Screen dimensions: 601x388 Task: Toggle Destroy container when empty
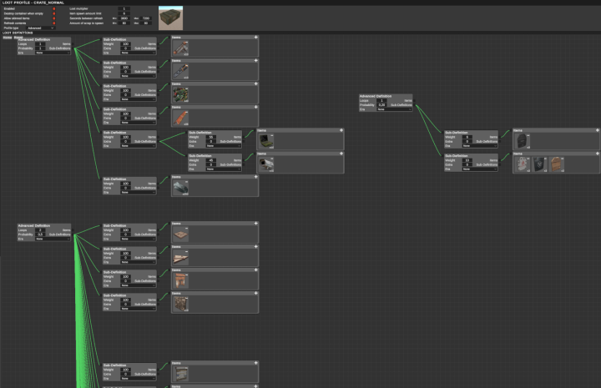(54, 13)
